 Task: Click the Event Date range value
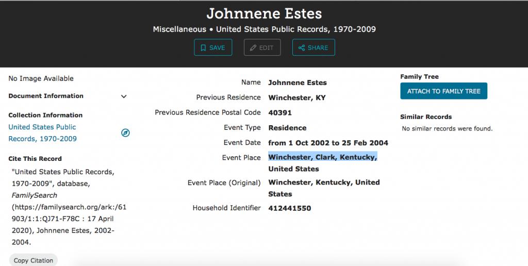pyautogui.click(x=328, y=143)
